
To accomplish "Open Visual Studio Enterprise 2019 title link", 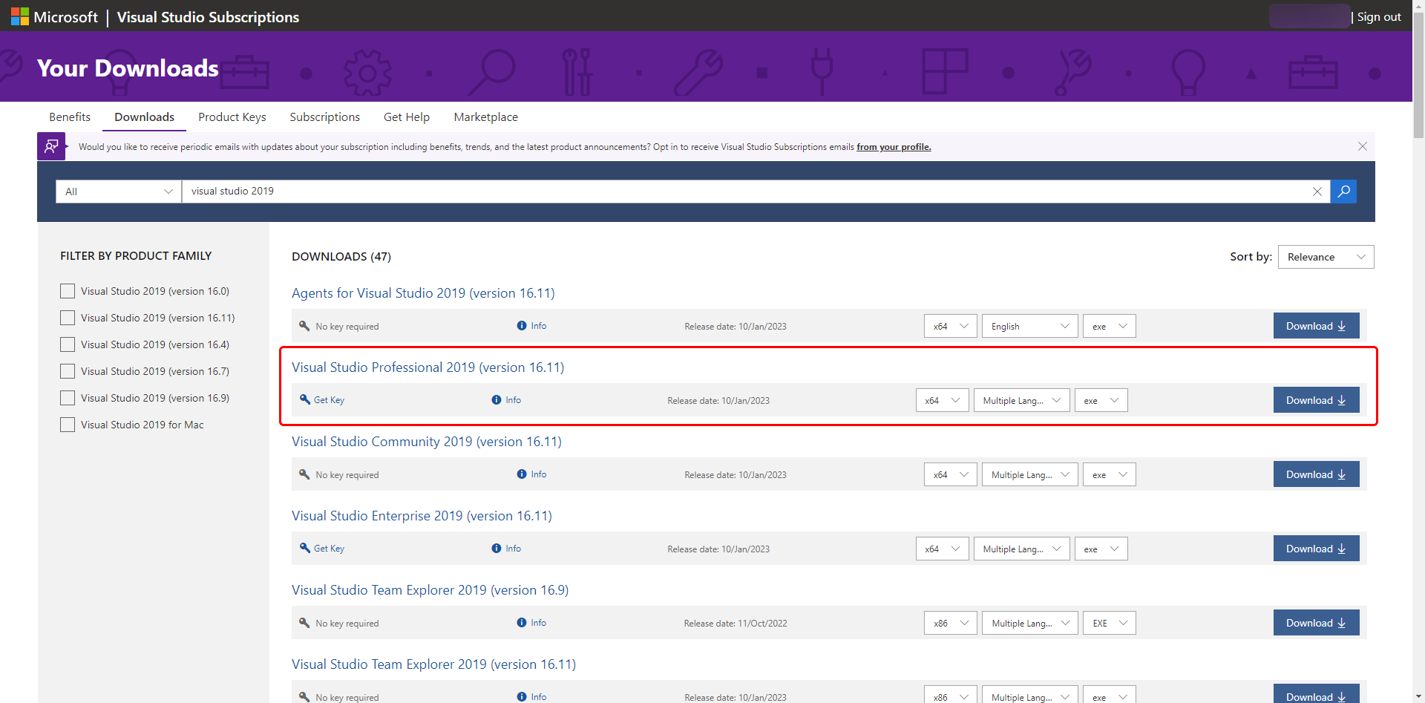I will 422,516.
